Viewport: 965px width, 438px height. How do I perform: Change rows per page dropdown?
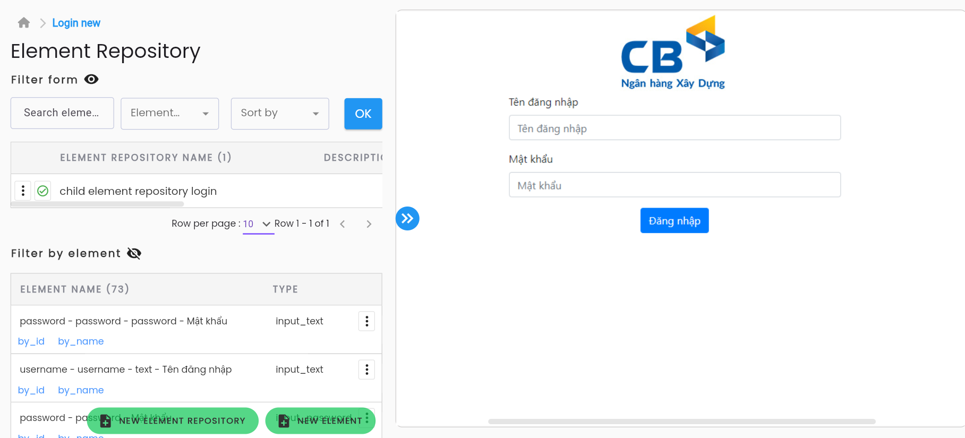coord(258,224)
